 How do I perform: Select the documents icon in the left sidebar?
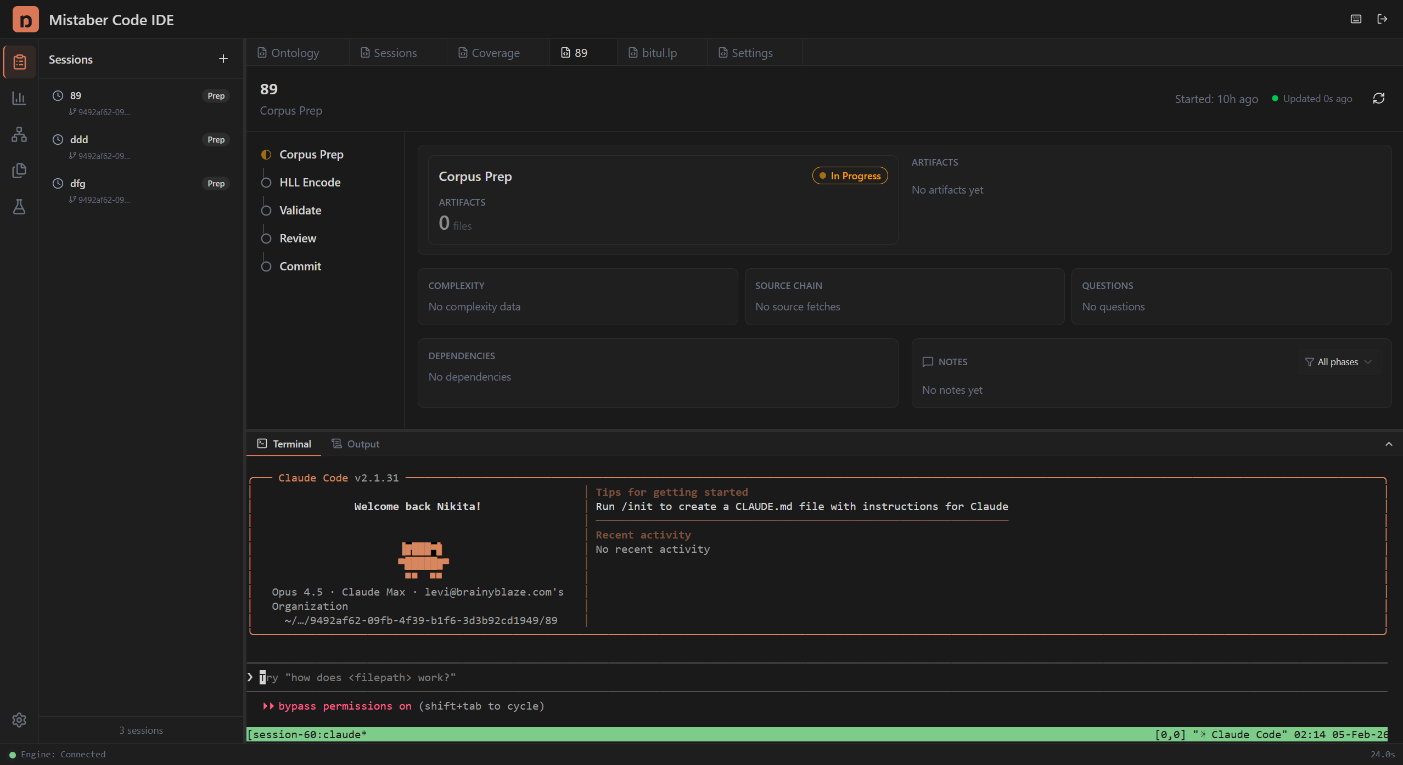19,170
